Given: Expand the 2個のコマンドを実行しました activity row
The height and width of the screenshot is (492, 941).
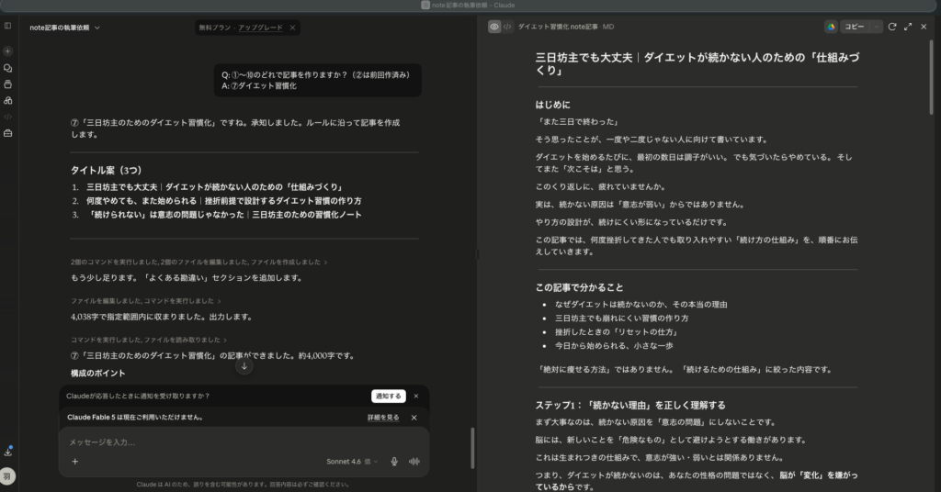Looking at the screenshot, I should (x=198, y=262).
